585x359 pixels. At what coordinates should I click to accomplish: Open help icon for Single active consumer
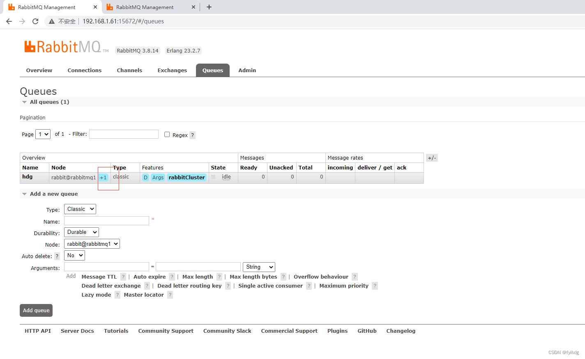click(x=309, y=286)
